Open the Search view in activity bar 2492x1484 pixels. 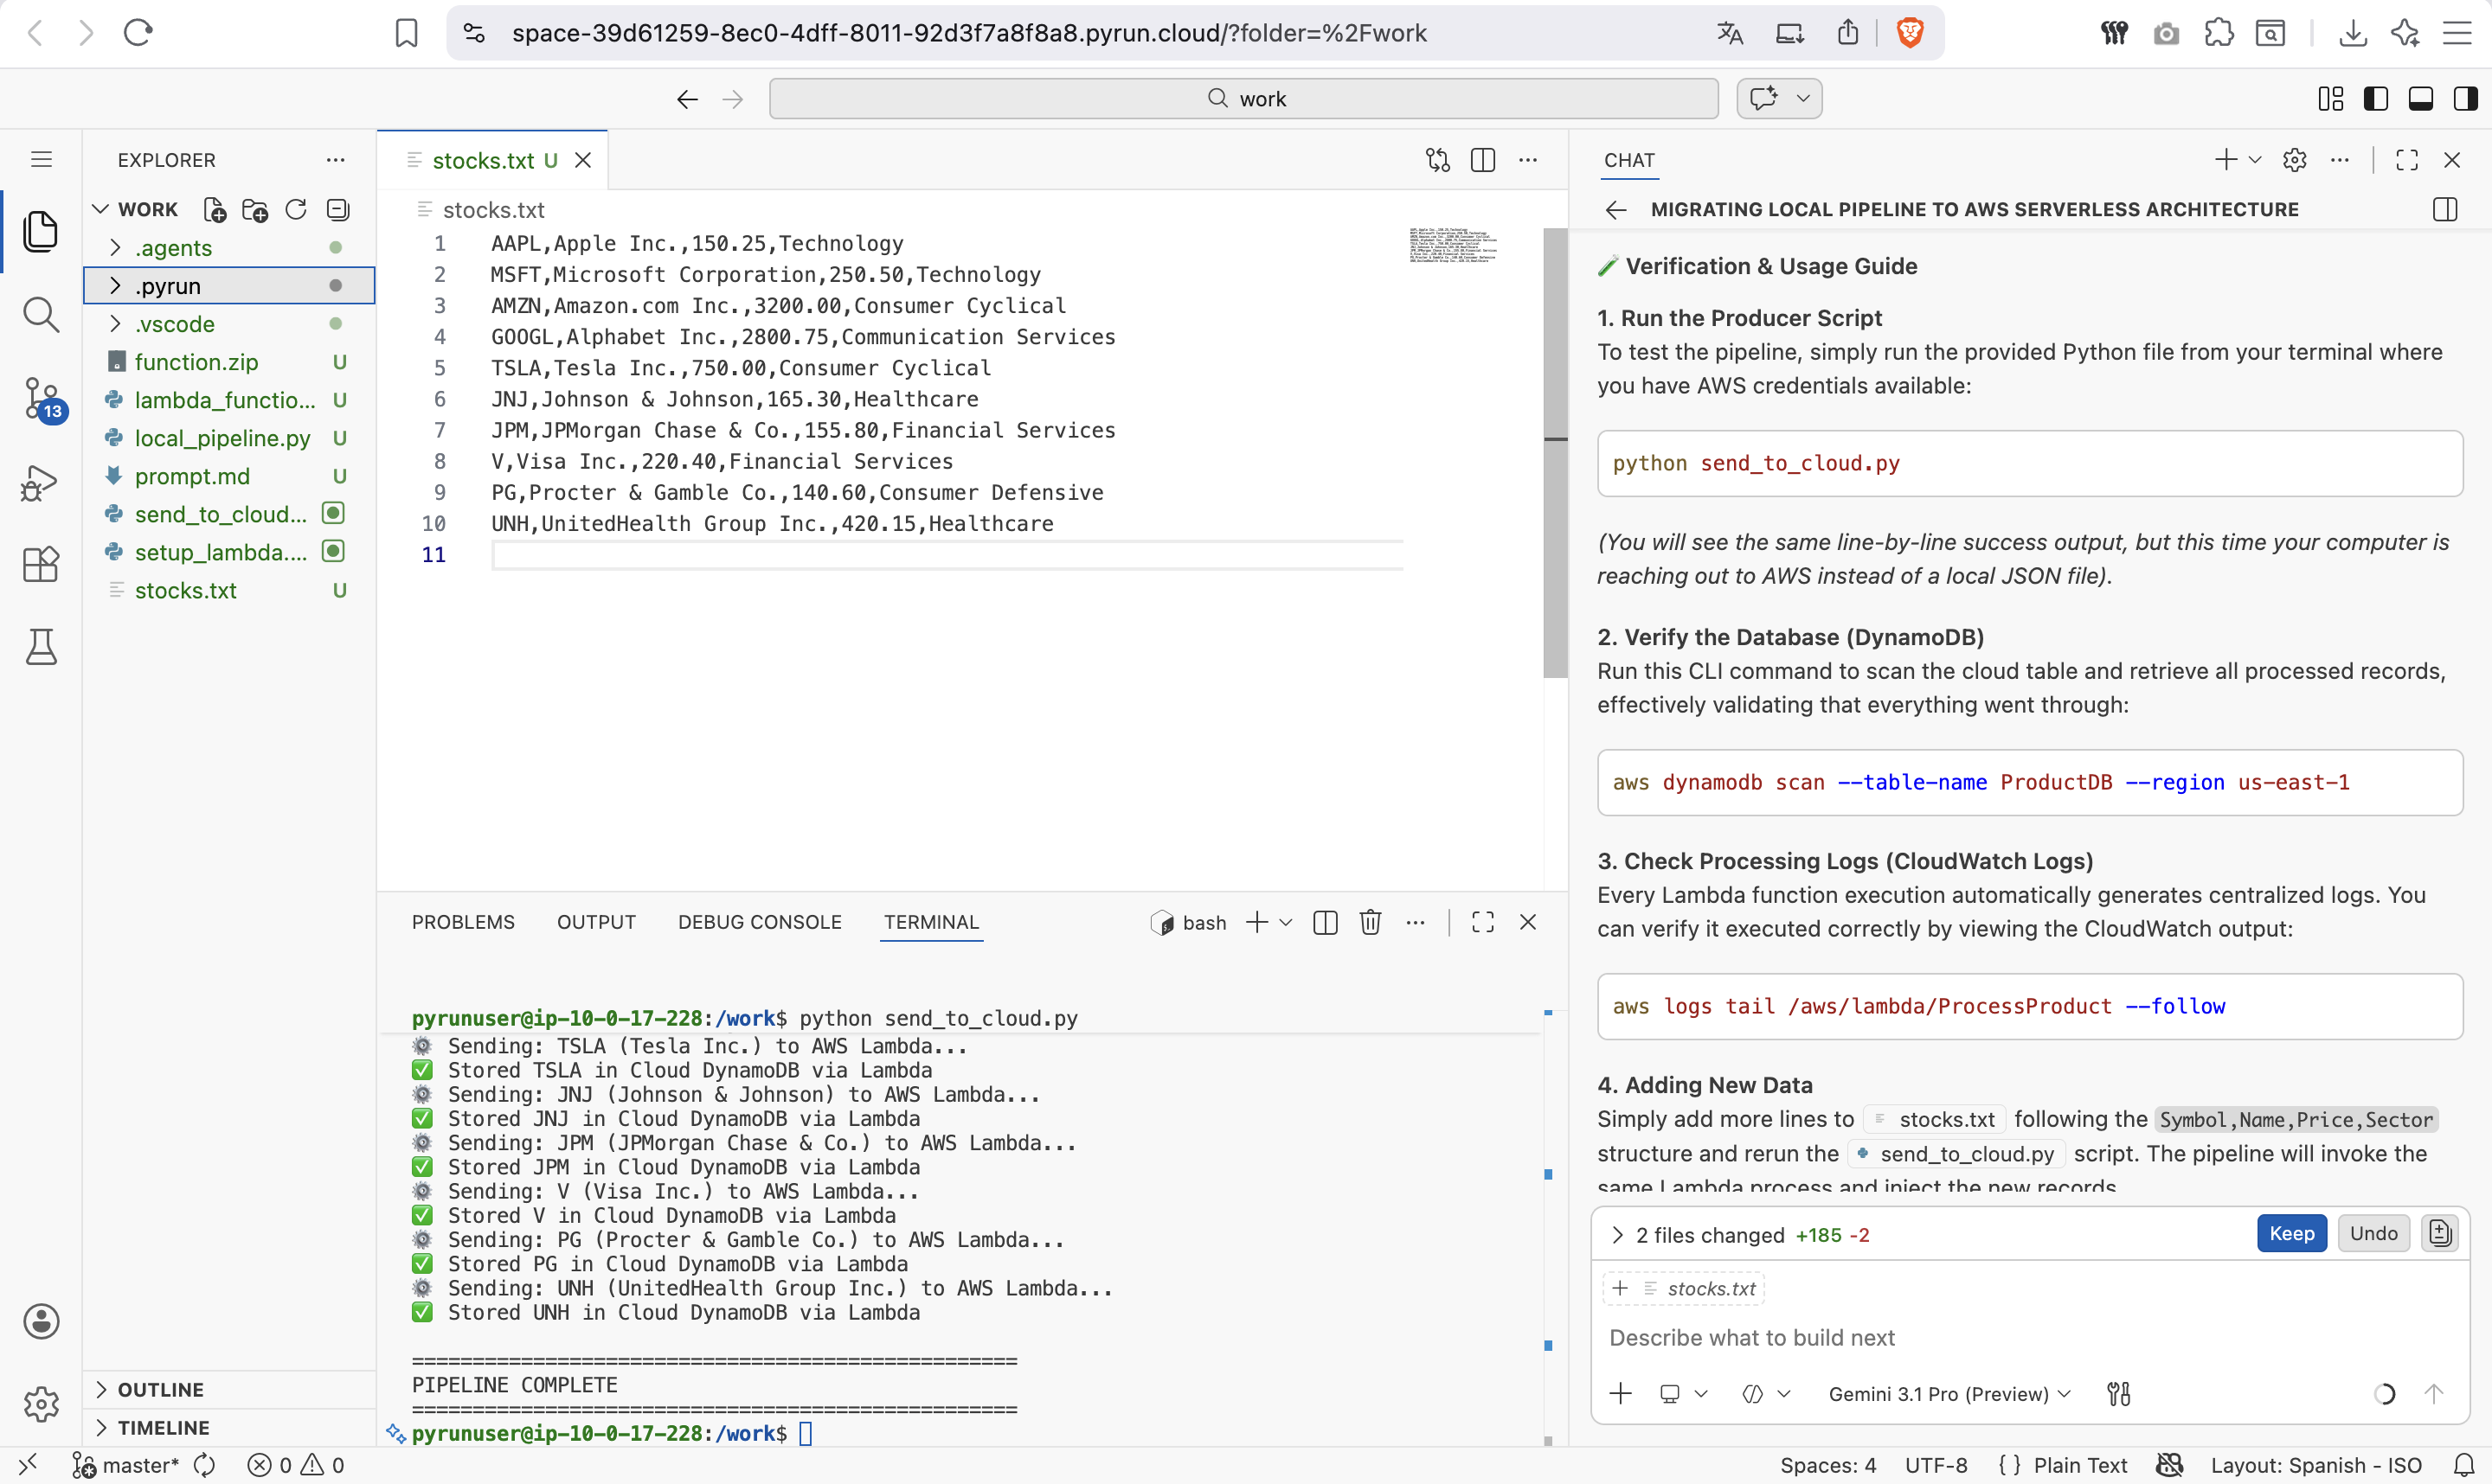[x=41, y=315]
